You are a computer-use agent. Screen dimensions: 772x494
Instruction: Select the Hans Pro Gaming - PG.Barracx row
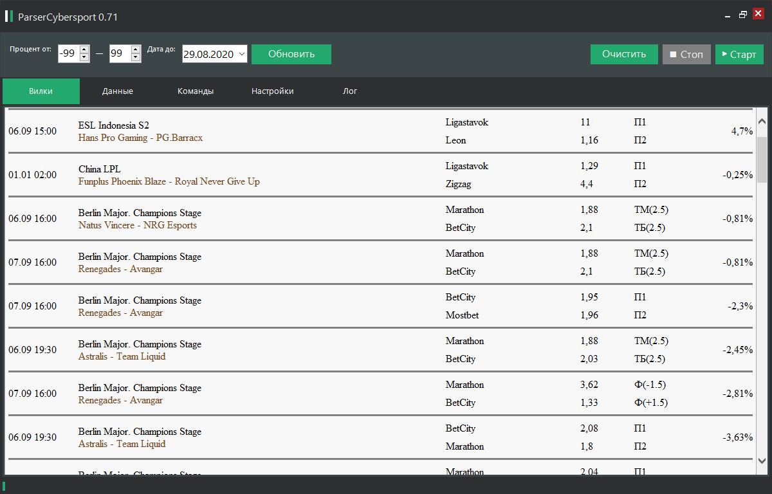257,131
